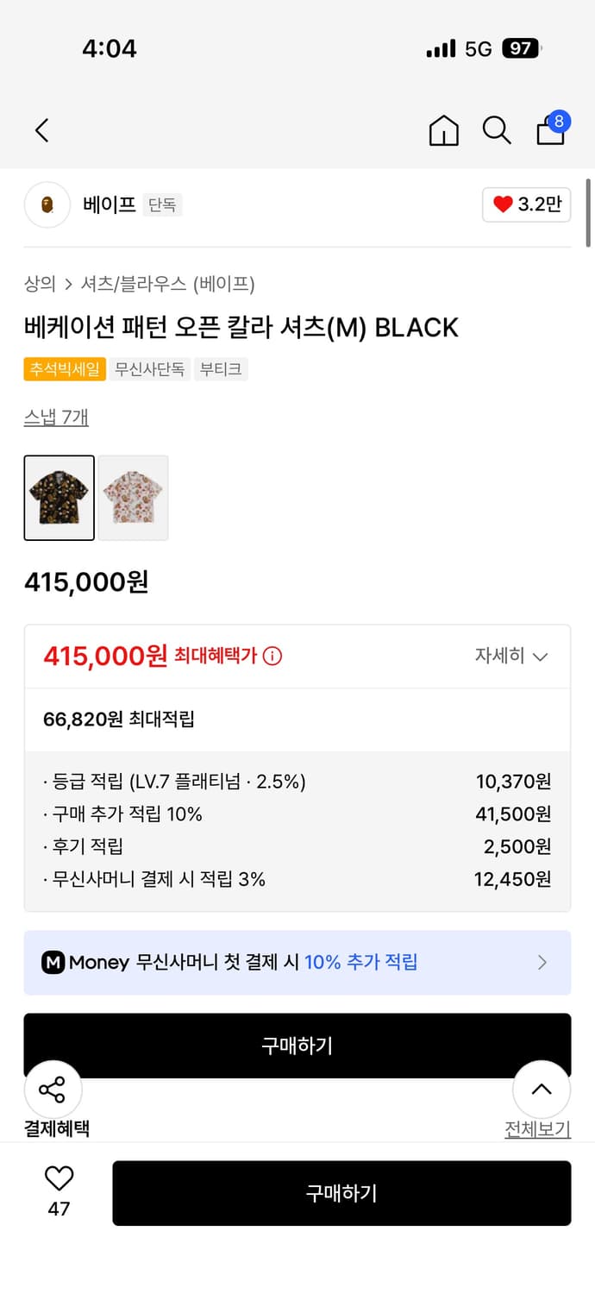Open 전체보기 for payment benefits

point(537,1129)
